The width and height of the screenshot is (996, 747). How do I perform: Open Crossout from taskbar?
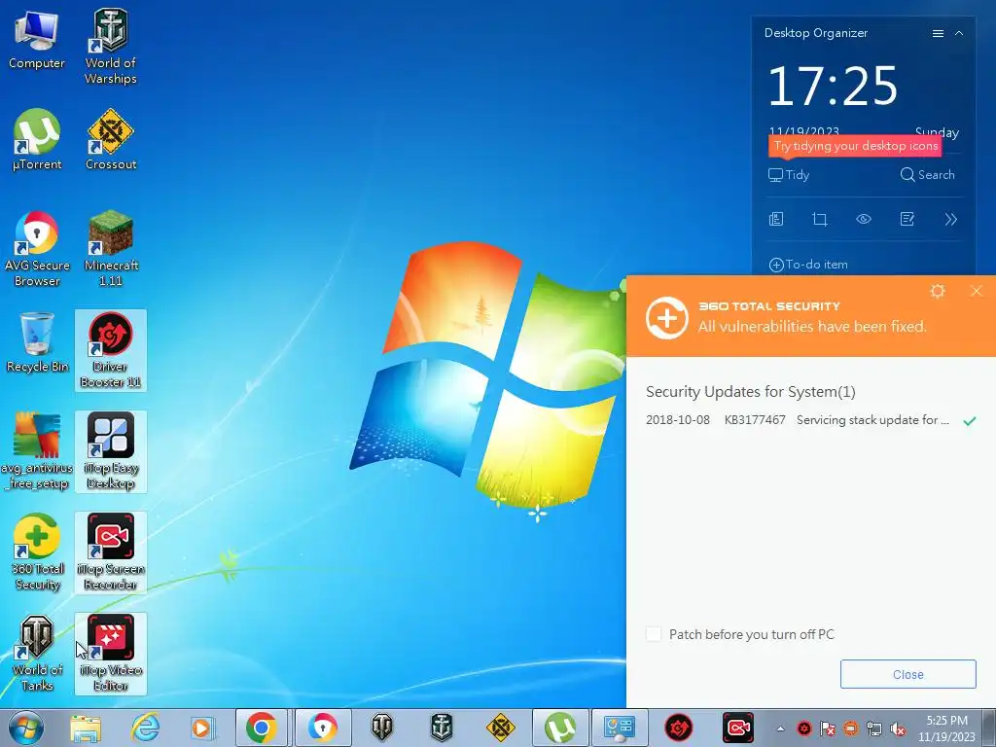501,728
